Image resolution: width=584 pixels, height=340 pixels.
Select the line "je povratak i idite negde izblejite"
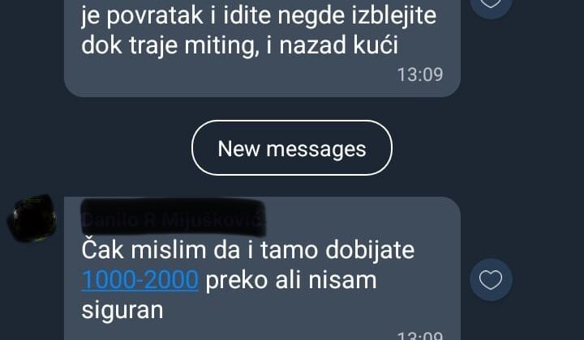pyautogui.click(x=259, y=15)
